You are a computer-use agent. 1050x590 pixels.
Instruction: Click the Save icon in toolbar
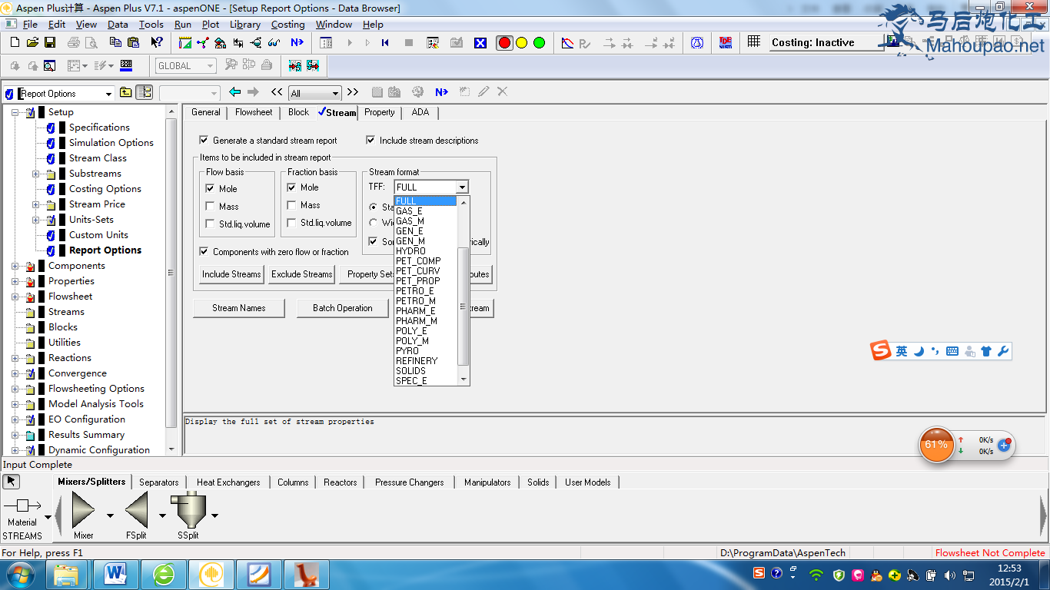coord(49,43)
